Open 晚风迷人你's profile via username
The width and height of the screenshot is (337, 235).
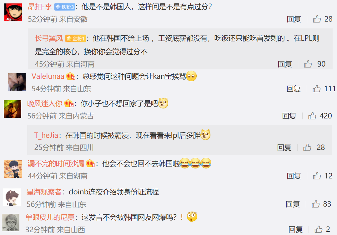coord(45,103)
